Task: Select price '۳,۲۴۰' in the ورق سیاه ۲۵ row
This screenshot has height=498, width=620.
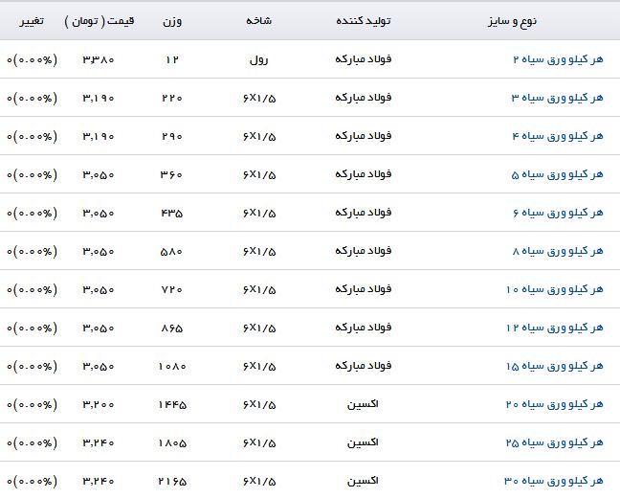Action: (98, 443)
